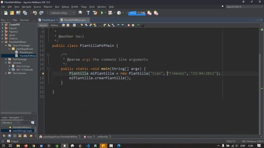Select PlantillaPdfMain() constructor in Navigator
This screenshot has width=264, height=148.
22,127
